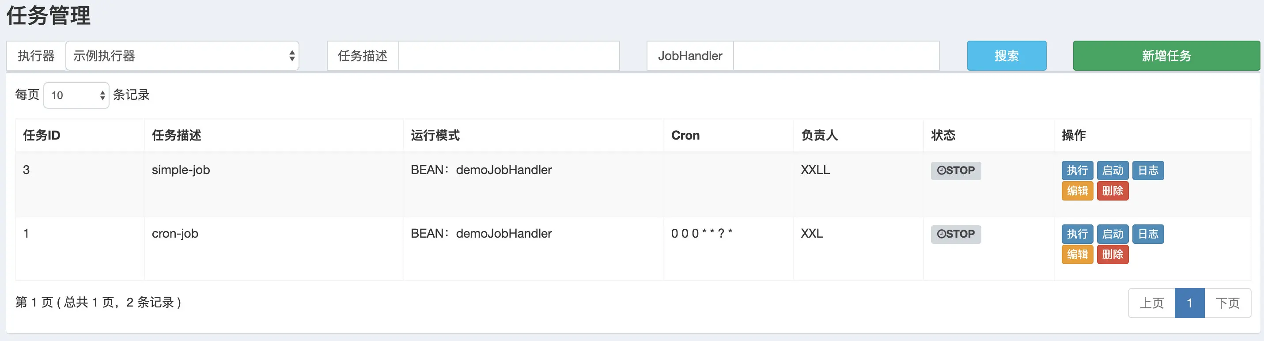
Task: Click the STOP status badge for simple-job
Action: (955, 171)
